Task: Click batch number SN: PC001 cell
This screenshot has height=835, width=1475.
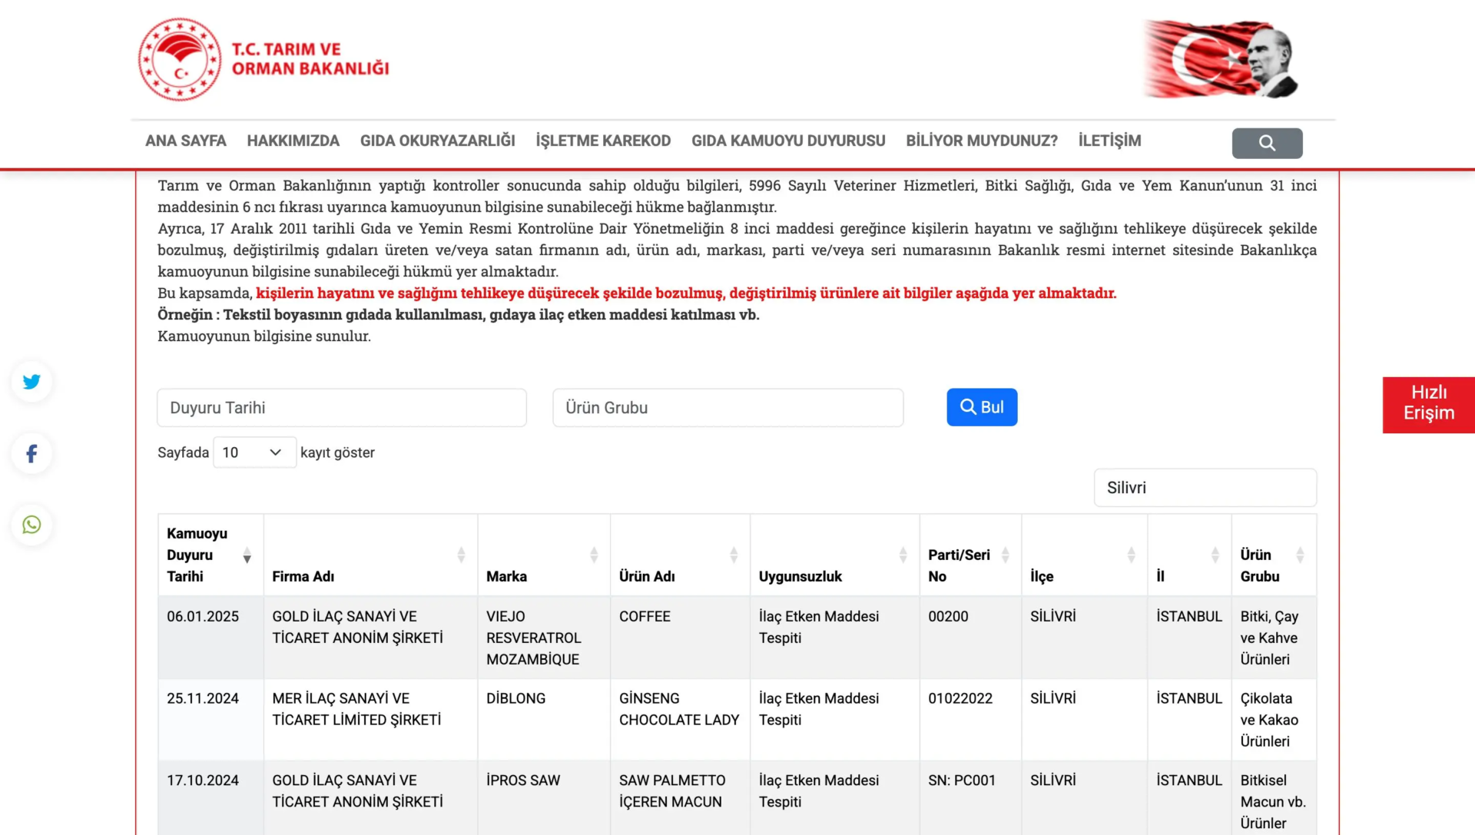Action: click(x=970, y=799)
